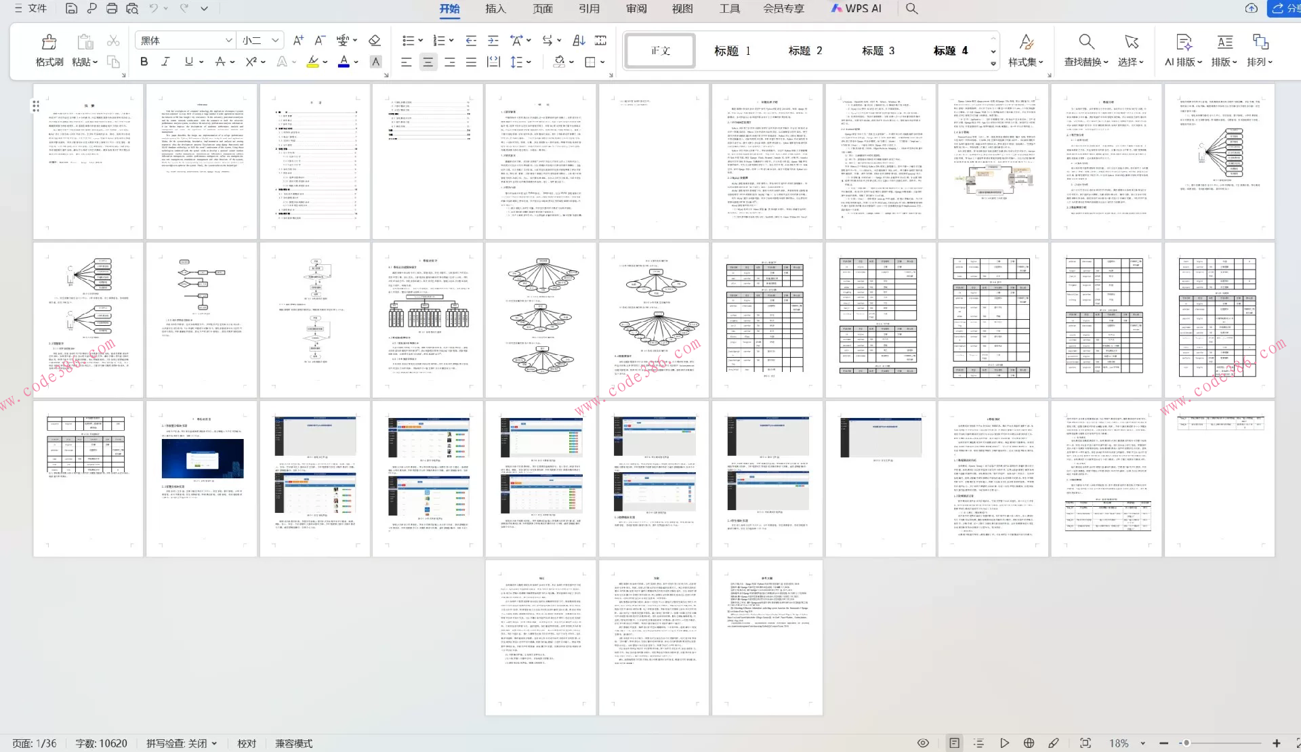Open Find and Replace magnifier icon

(x=1086, y=42)
